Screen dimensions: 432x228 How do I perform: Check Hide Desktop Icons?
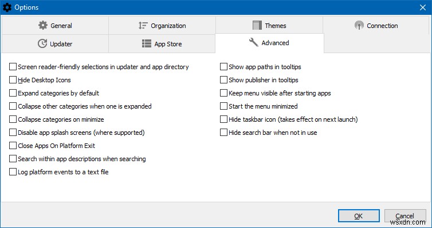point(13,80)
